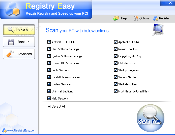
Task: Toggle Fonts Sections checkbox
Action: 49,70
